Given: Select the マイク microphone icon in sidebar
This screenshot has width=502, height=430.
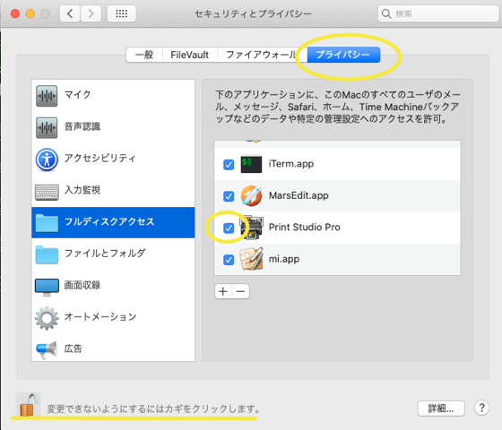Looking at the screenshot, I should point(47,96).
